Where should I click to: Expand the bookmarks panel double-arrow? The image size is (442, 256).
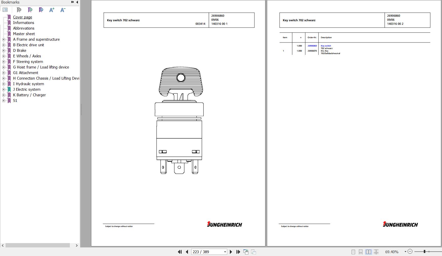(73, 2)
